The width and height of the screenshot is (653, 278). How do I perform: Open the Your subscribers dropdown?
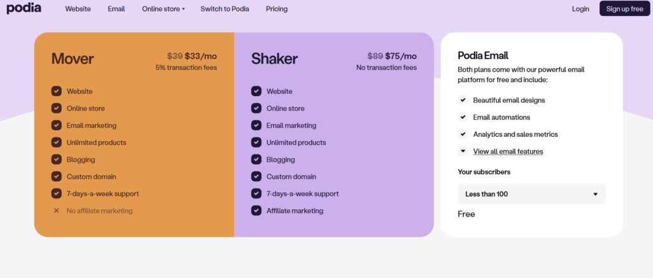click(531, 194)
